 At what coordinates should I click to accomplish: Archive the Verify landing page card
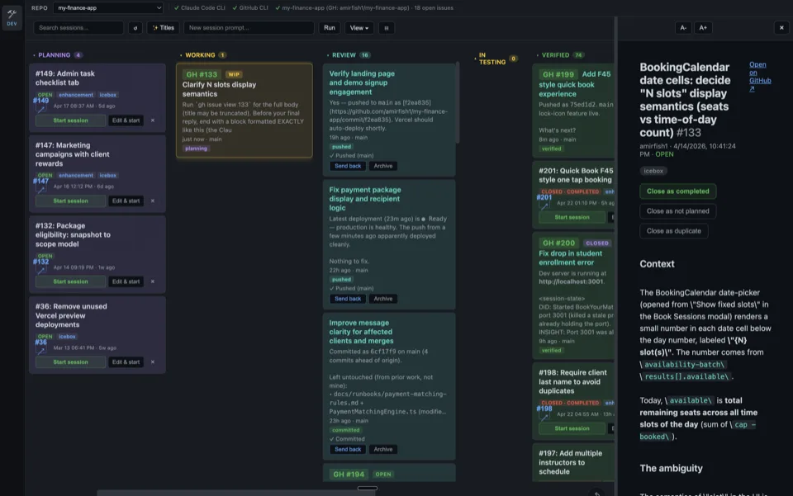pyautogui.click(x=382, y=166)
